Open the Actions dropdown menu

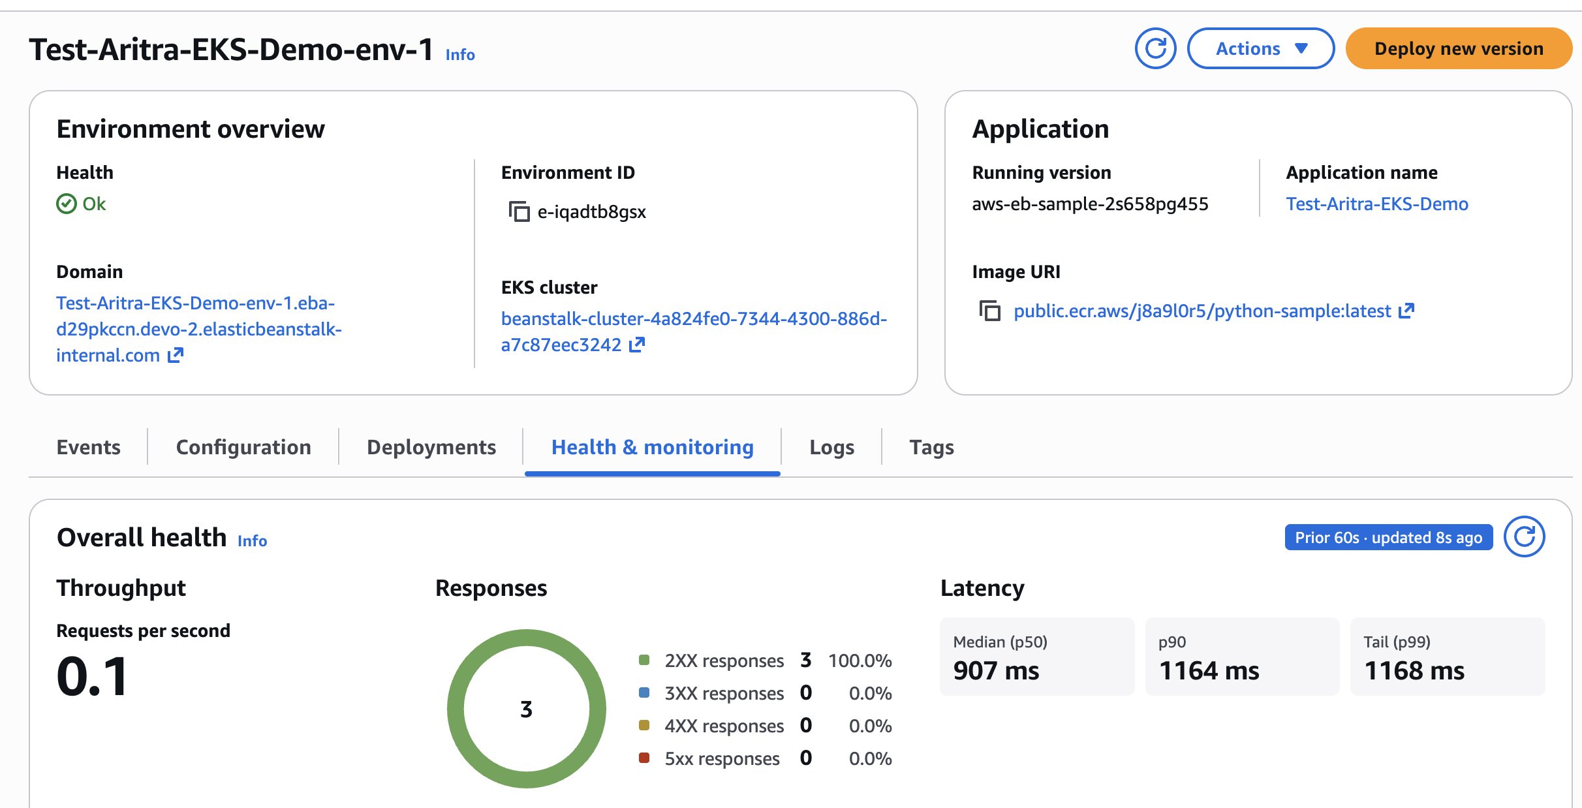pos(1260,48)
